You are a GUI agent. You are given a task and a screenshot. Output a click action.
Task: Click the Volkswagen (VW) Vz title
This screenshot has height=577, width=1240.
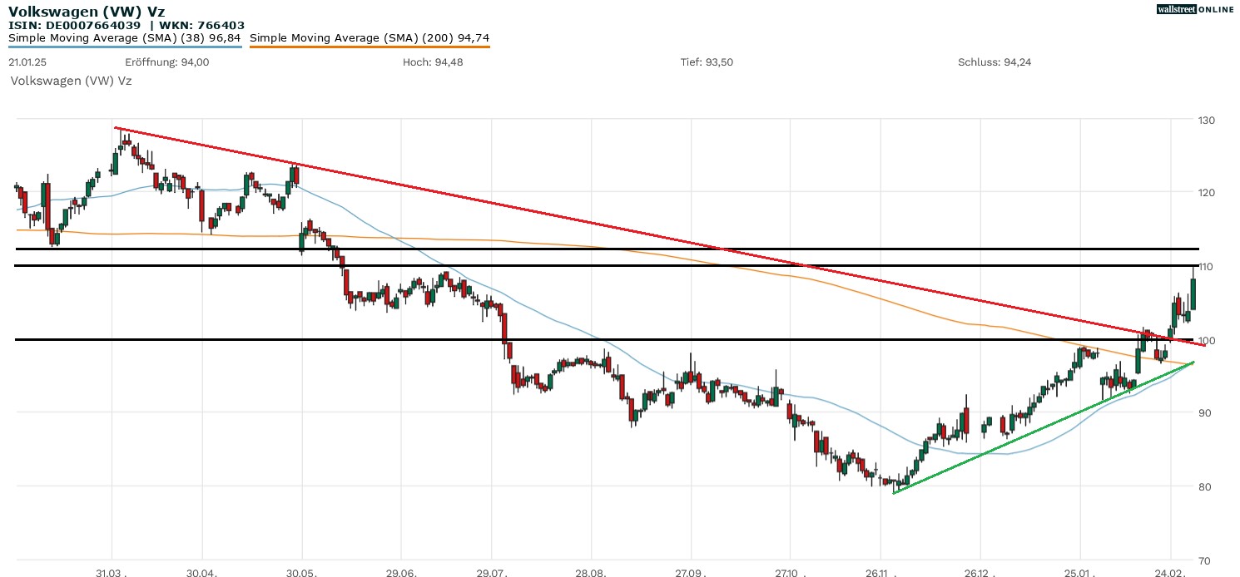(87, 12)
